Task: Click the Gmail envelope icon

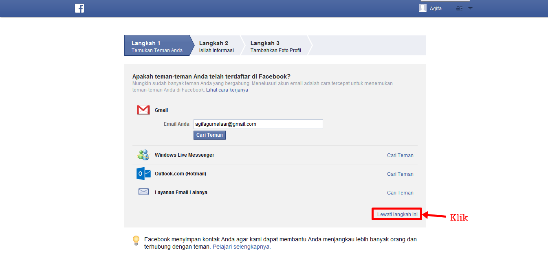Action: tap(143, 110)
